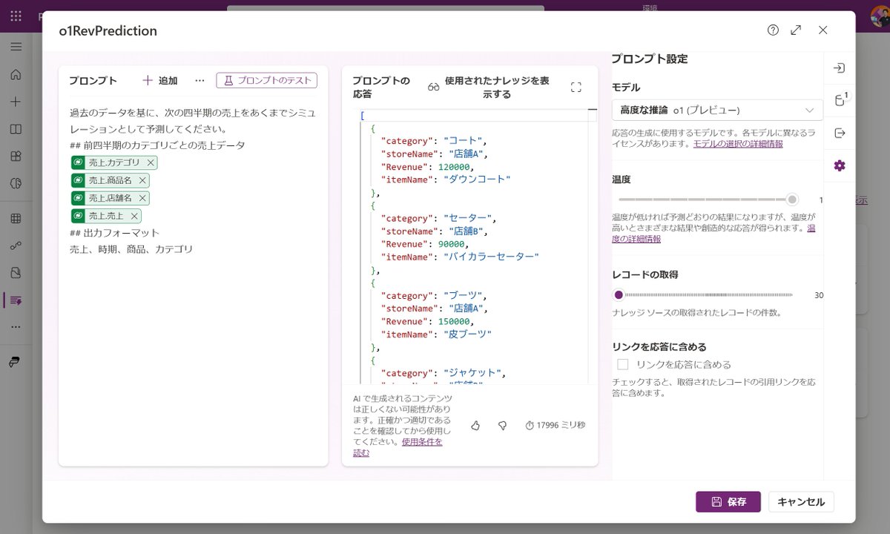This screenshot has width=890, height=534.
Task: Toggle the left navigation with the hamburger icon
Action: pos(16,46)
